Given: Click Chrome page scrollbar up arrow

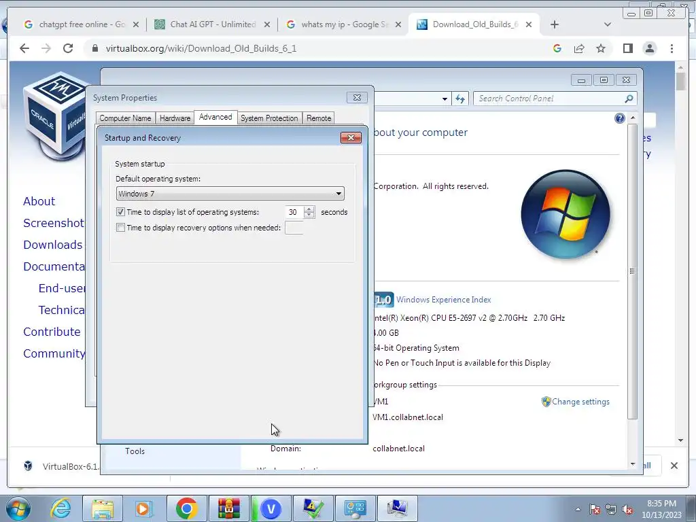Looking at the screenshot, I should pos(680,67).
